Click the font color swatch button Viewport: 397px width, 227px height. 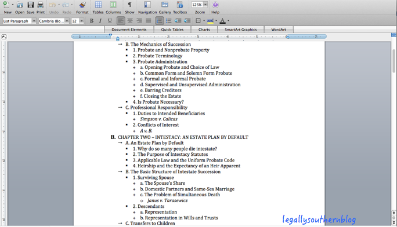click(222, 21)
